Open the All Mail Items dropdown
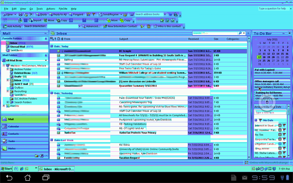The width and height of the screenshot is (293, 183). pos(46,60)
